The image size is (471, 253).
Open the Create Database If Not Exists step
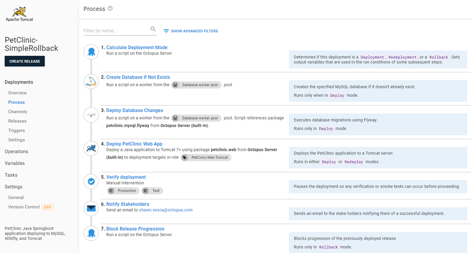point(138,77)
